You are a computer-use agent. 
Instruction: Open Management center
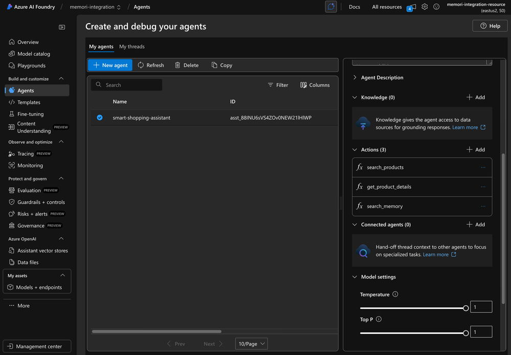[x=37, y=346]
